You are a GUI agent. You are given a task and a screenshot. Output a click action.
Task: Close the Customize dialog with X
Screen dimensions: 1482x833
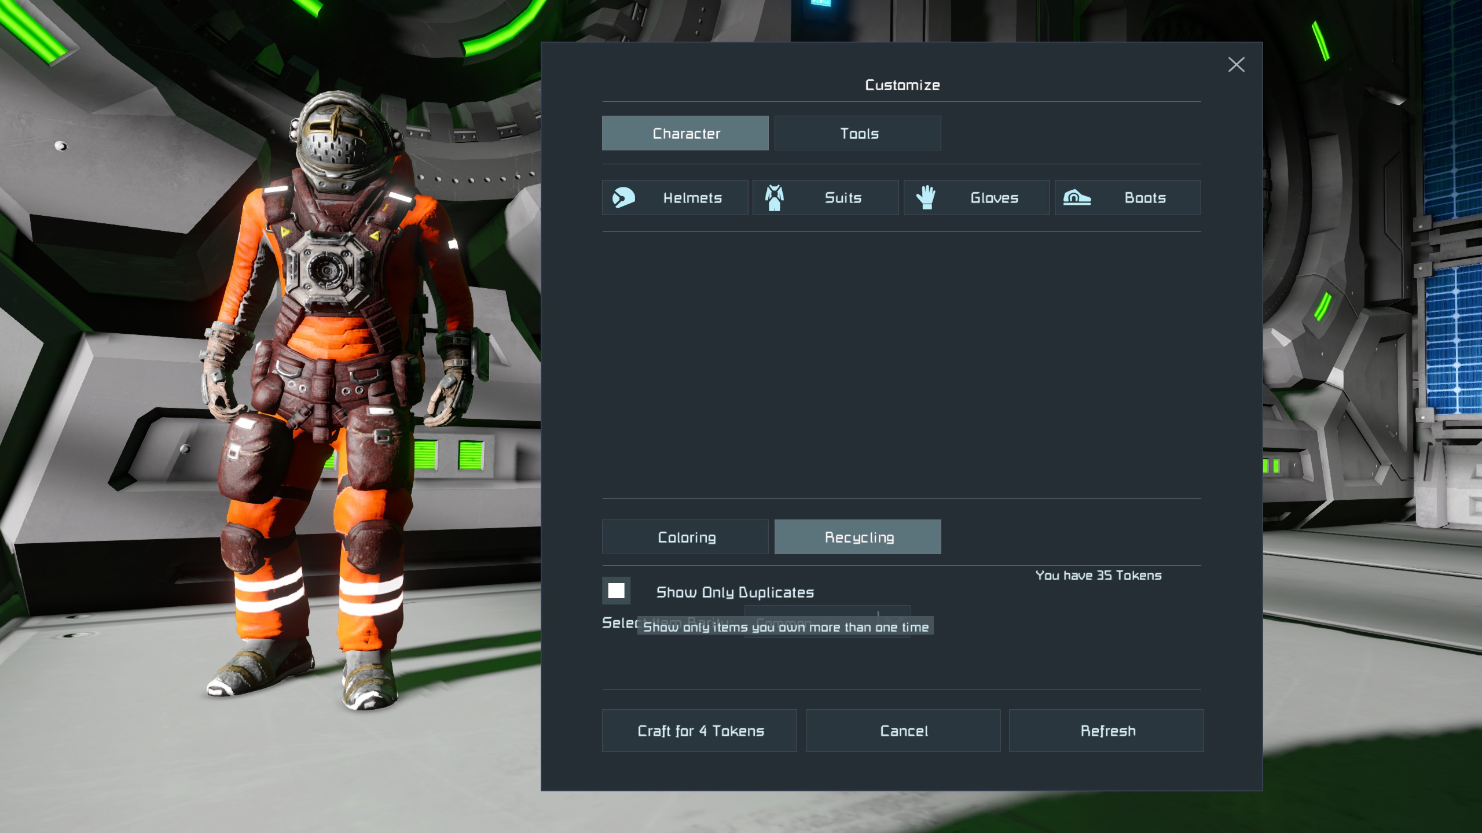pos(1236,65)
